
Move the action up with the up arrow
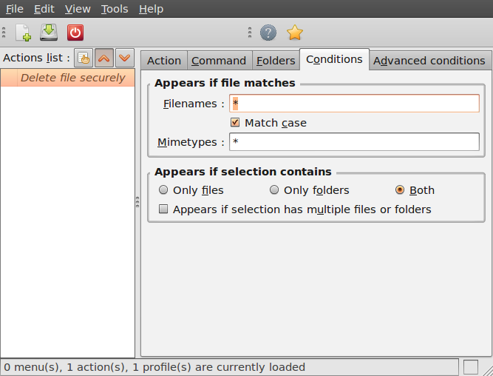click(x=104, y=58)
